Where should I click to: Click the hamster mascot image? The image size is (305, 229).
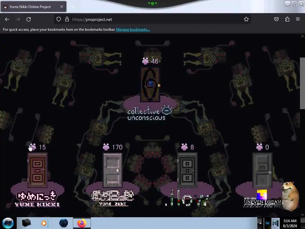tap(290, 196)
